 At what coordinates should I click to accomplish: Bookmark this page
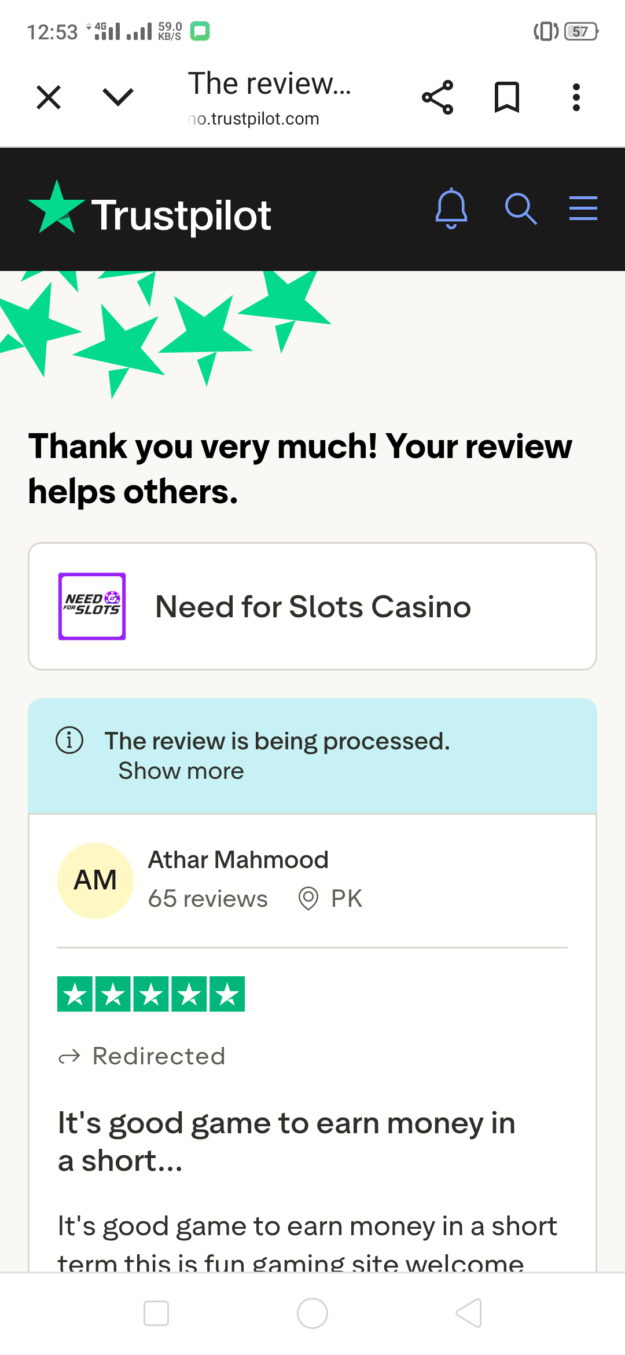coord(507,97)
